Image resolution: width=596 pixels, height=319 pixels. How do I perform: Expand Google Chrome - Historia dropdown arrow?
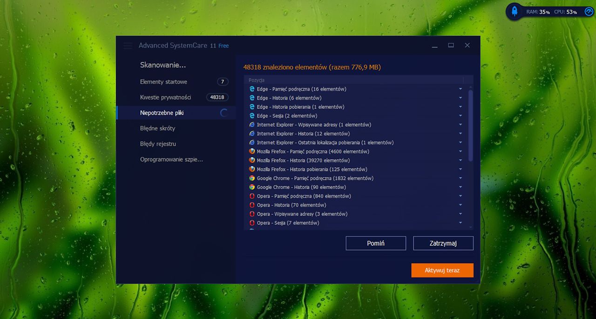(x=461, y=187)
